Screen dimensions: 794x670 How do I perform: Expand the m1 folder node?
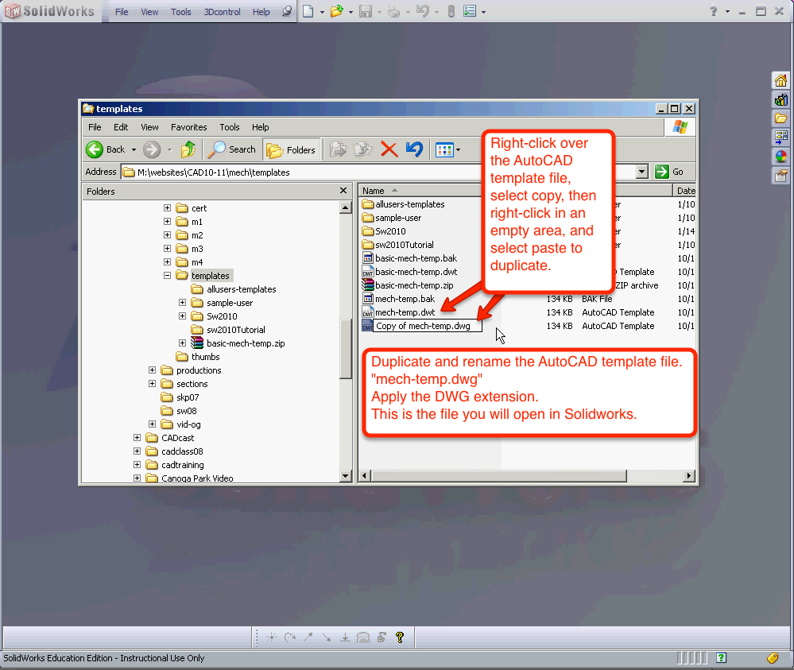167,221
